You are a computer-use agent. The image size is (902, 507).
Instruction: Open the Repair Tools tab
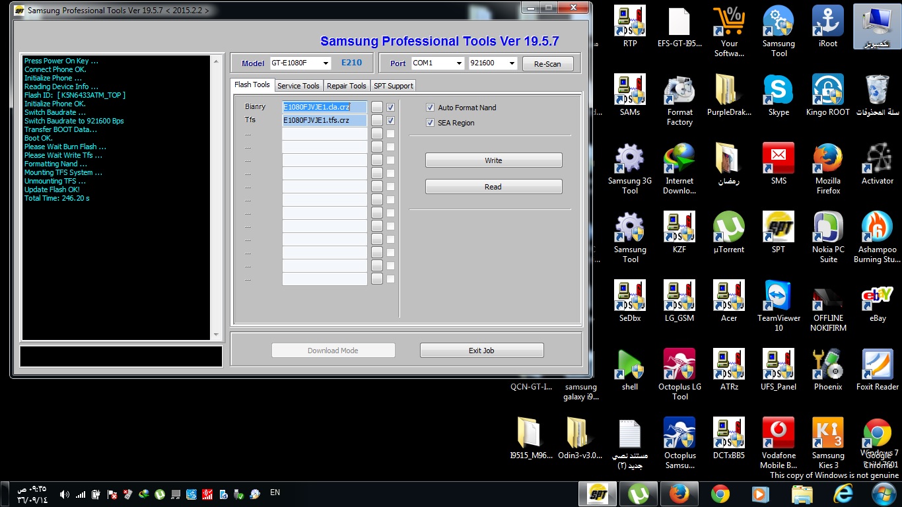click(x=347, y=86)
